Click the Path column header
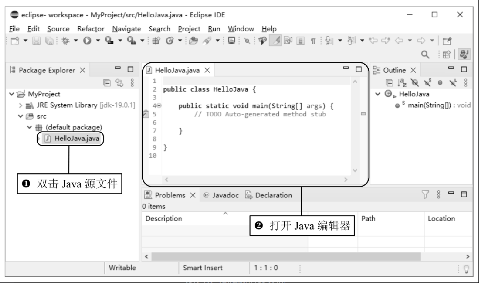 pos(391,219)
